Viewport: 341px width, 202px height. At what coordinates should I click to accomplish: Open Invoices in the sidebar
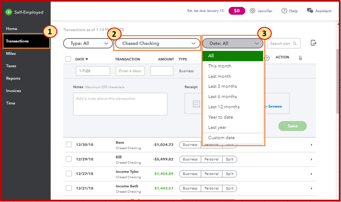(x=14, y=91)
